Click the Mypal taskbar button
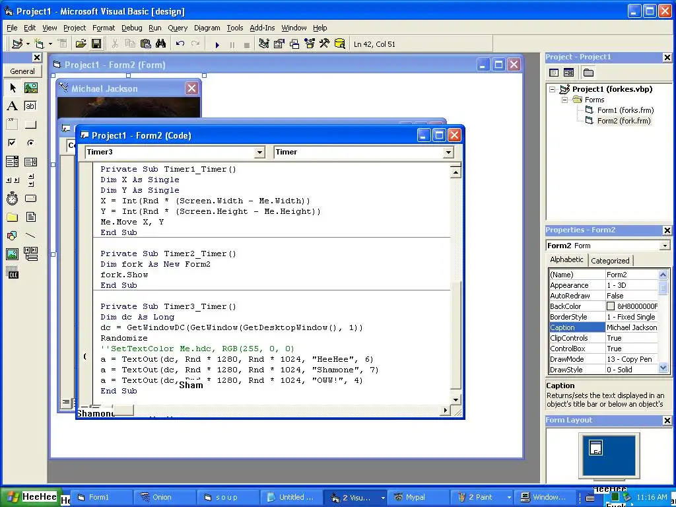 [x=418, y=498]
